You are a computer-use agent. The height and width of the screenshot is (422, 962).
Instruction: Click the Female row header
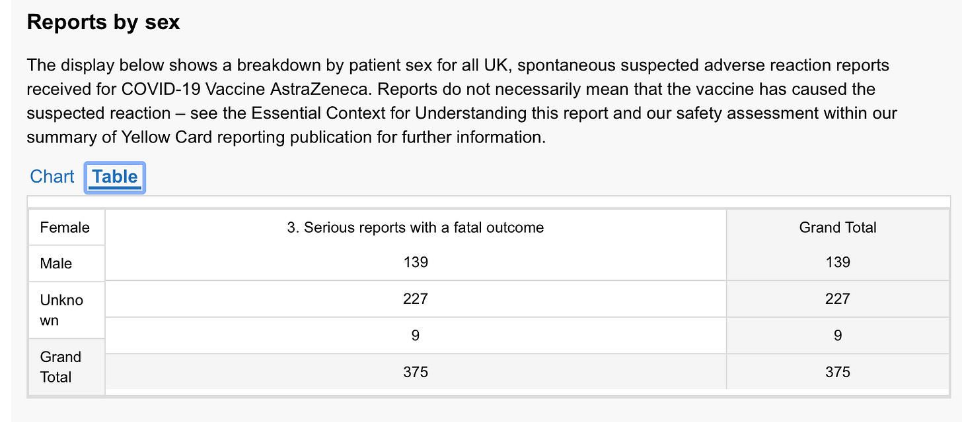click(x=65, y=227)
